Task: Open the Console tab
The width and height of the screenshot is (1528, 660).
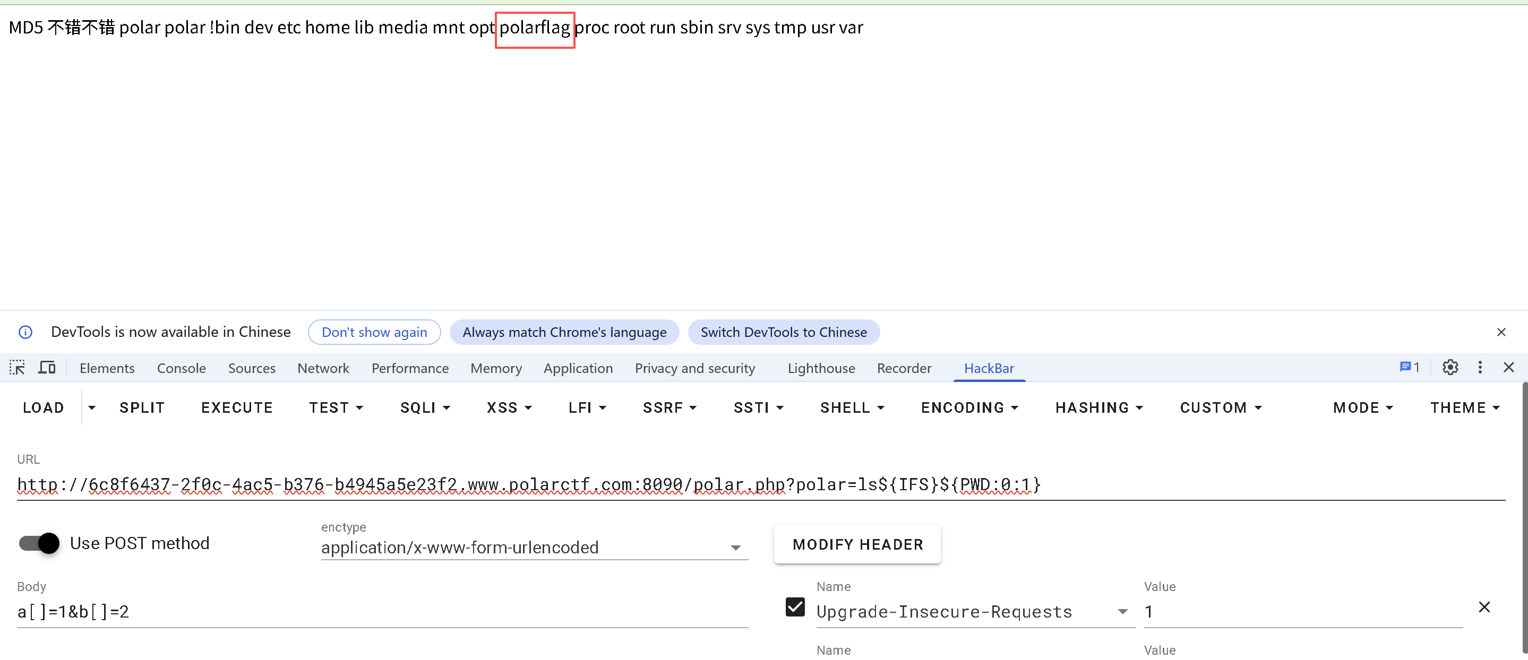Action: point(181,368)
